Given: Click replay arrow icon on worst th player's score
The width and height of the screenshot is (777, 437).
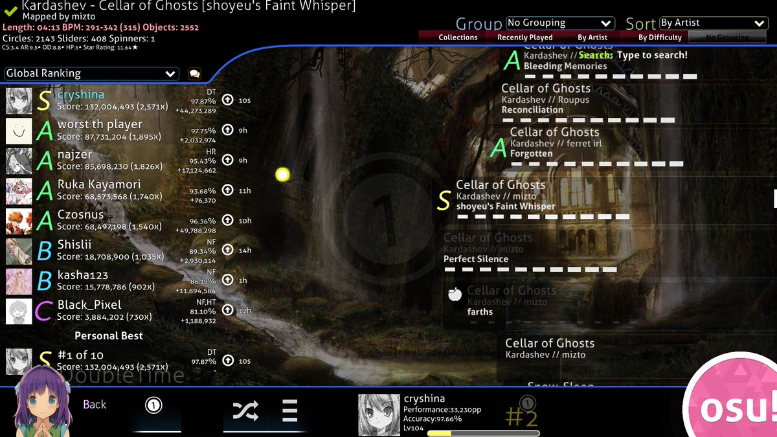Looking at the screenshot, I should pyautogui.click(x=227, y=130).
